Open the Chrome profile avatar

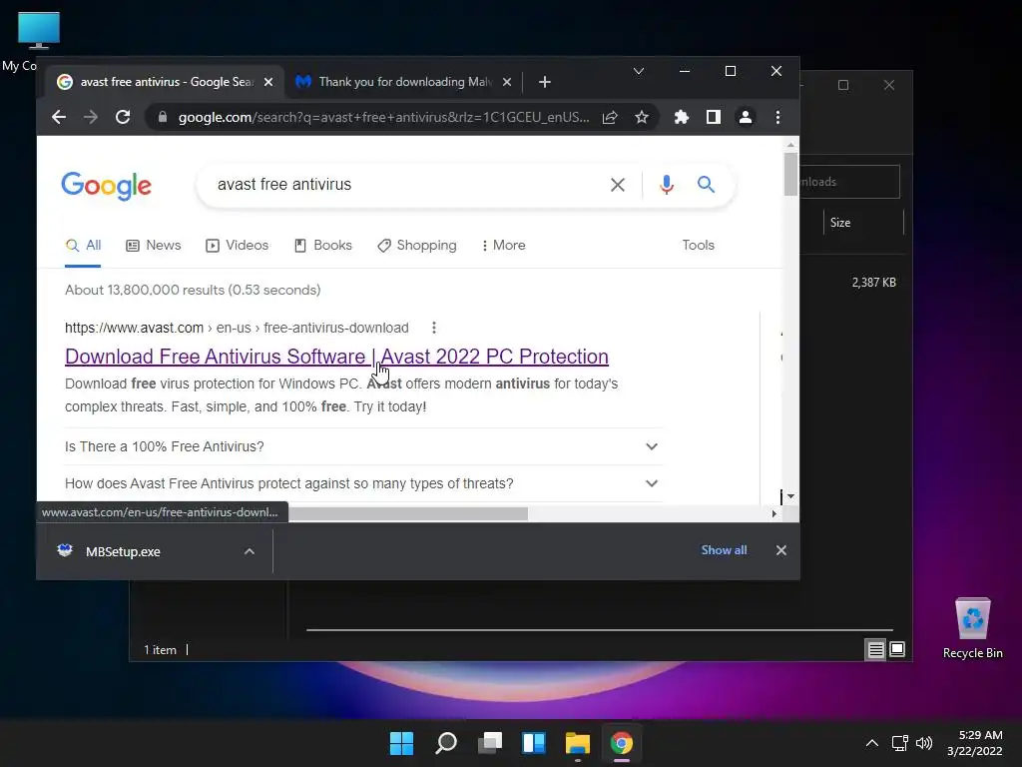(x=745, y=118)
